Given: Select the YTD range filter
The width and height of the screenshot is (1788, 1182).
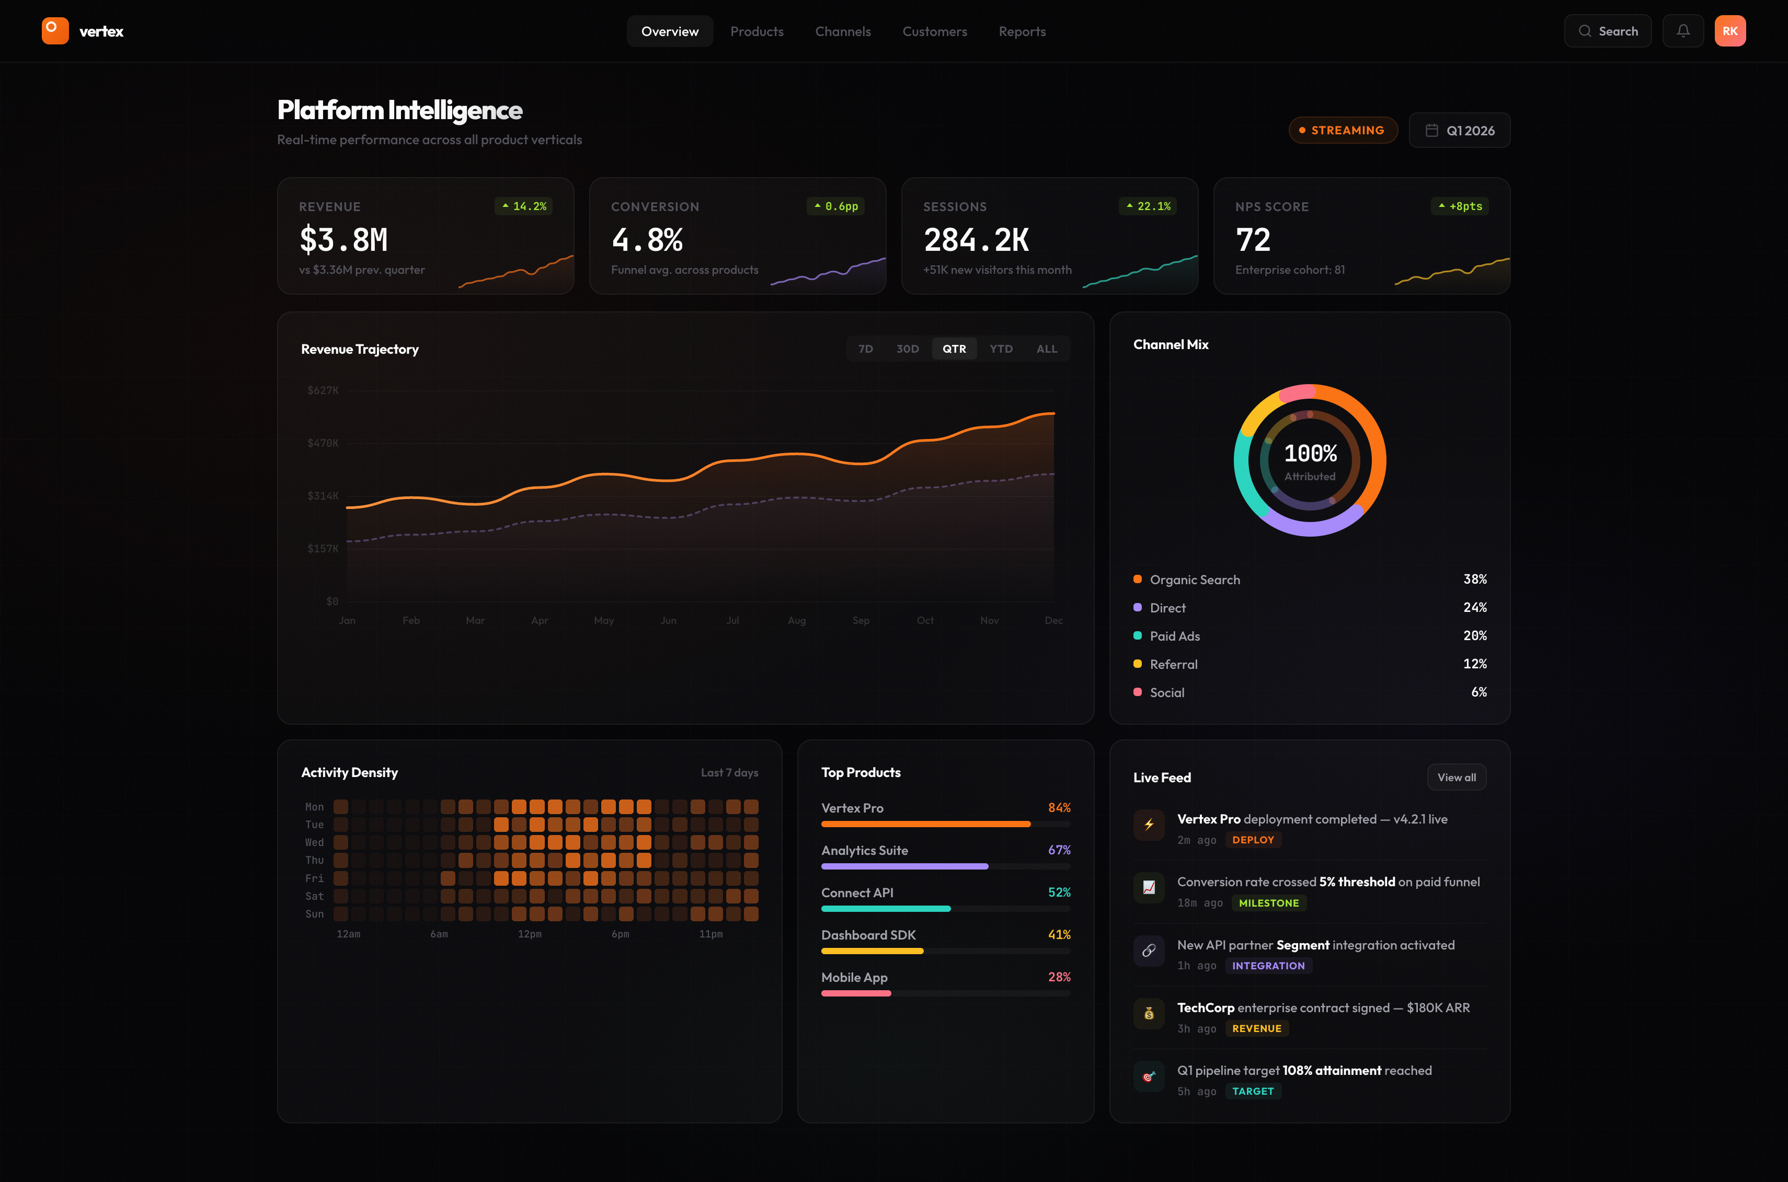Looking at the screenshot, I should [1001, 348].
